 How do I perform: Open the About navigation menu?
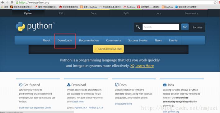46,40
